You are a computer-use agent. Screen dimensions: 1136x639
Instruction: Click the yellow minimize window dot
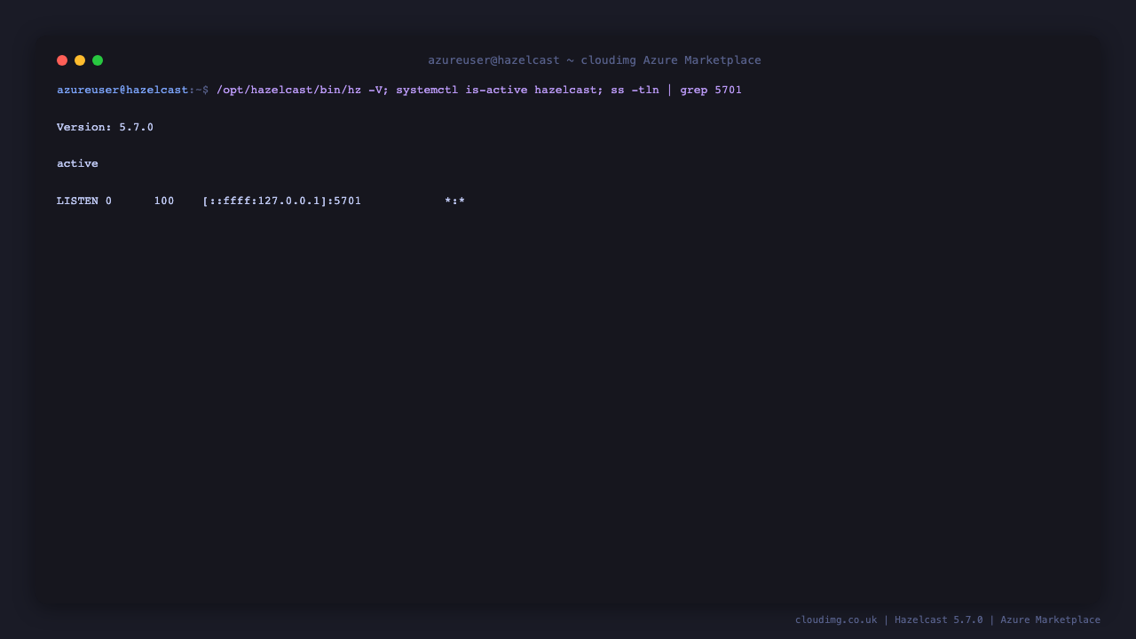80,60
